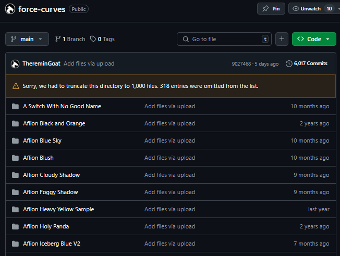Click the commit history clock icon
This screenshot has height=256, width=340.
[x=289, y=63]
